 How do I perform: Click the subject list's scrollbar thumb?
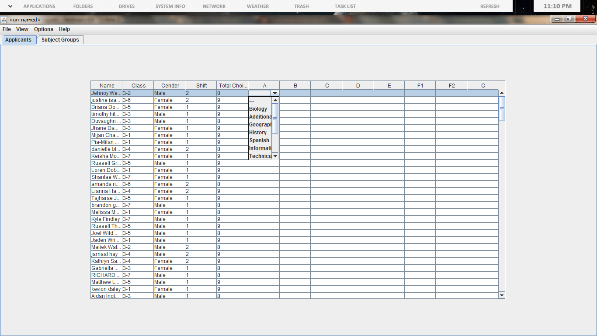coord(275,118)
